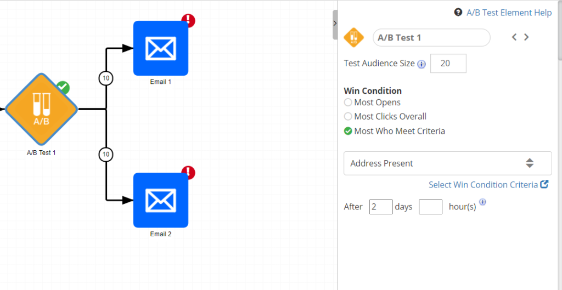Select the A/B Test 1 diamond node
The width and height of the screenshot is (562, 290).
(x=41, y=109)
